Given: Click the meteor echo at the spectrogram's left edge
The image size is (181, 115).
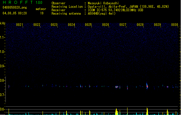Looking at the screenshot, I should point(9,87).
